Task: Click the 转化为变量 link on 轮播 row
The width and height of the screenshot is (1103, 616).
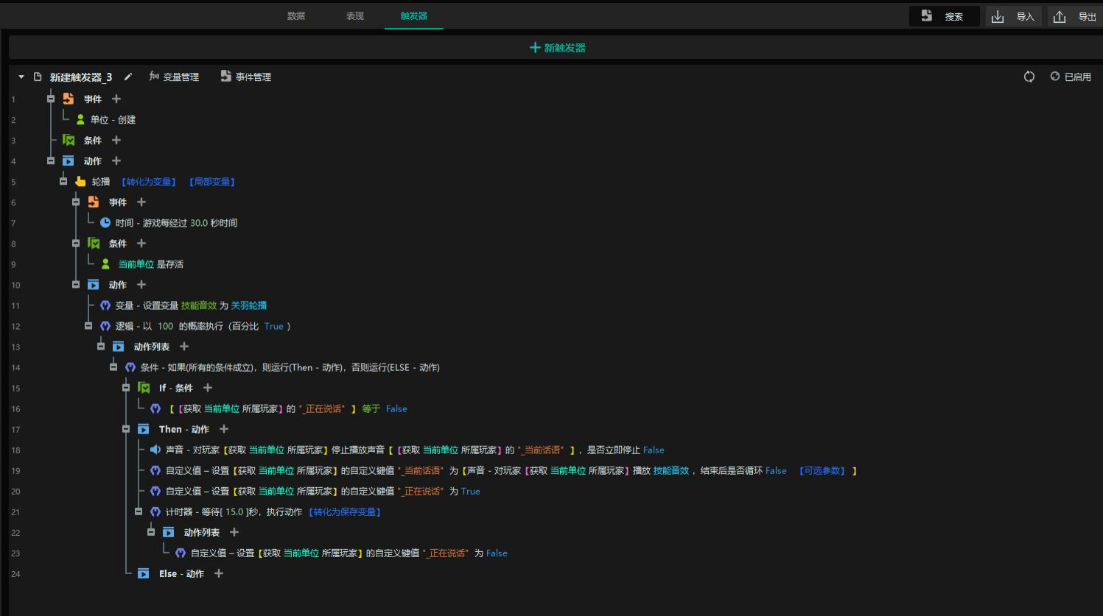Action: click(x=149, y=182)
